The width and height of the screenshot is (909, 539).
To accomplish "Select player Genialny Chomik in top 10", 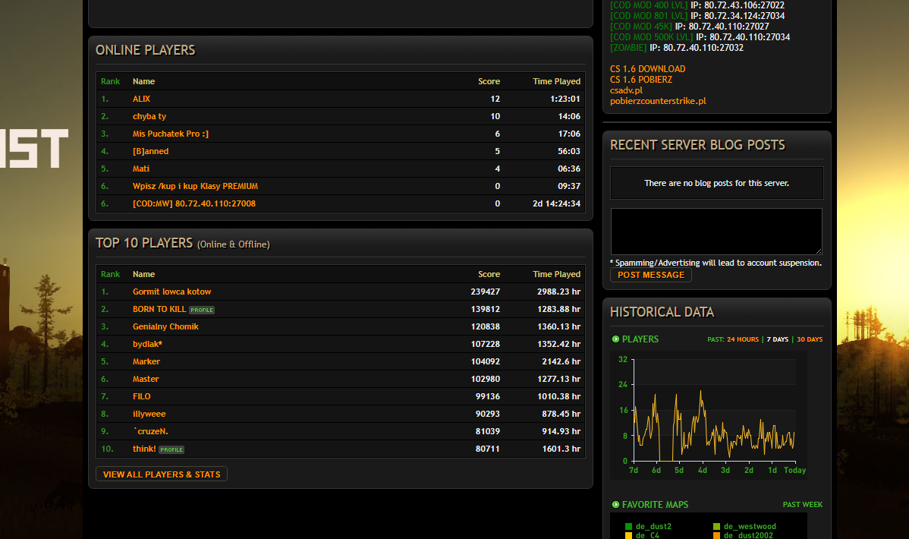I will [165, 326].
